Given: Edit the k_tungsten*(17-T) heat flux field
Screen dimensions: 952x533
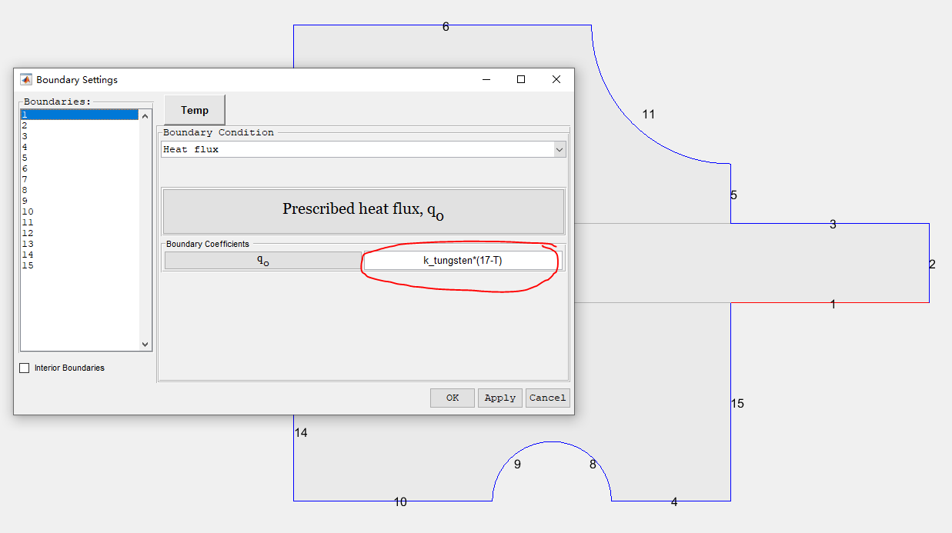Looking at the screenshot, I should click(x=463, y=260).
